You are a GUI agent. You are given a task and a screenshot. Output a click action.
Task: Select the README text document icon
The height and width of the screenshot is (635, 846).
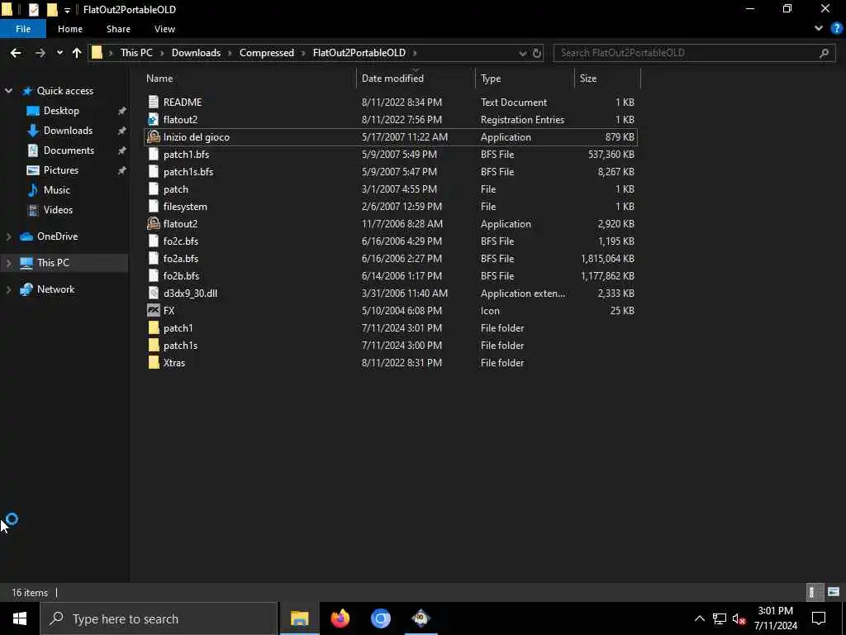tap(153, 102)
